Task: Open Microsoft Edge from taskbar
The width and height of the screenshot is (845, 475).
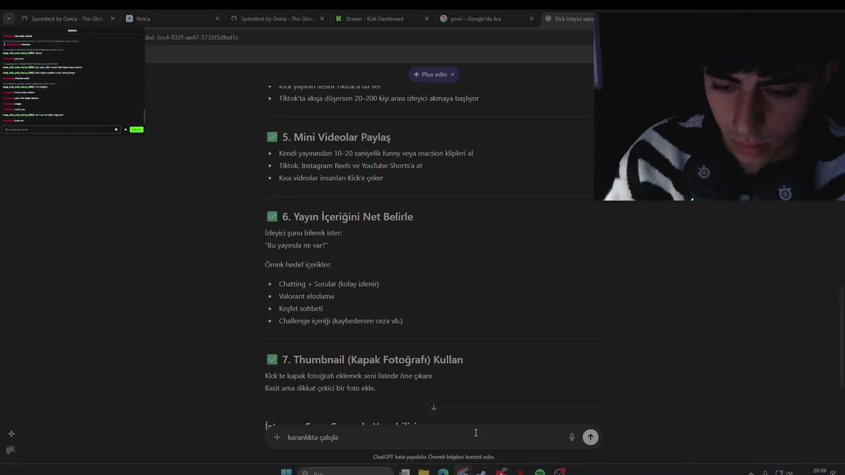Action: tap(443, 472)
